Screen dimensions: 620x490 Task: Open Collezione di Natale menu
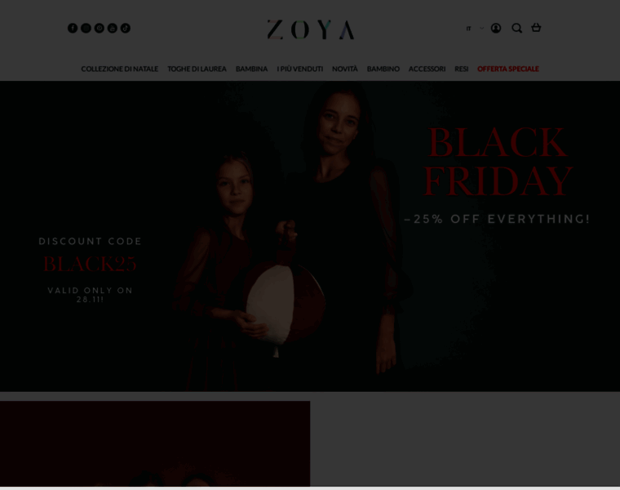pos(119,69)
